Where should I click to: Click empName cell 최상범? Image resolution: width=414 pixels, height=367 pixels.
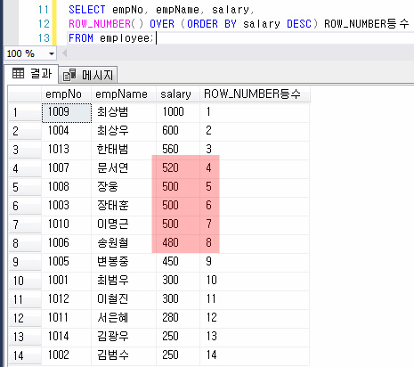(x=124, y=112)
